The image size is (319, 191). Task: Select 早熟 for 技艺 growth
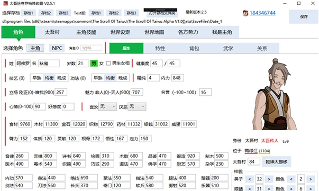pos(37,78)
